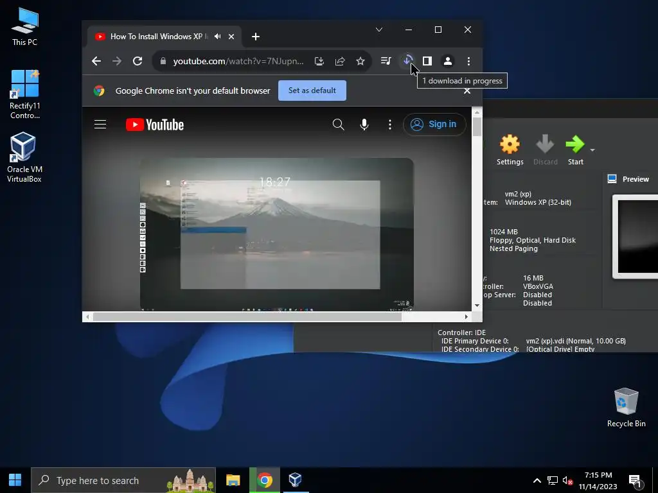Click the address bar URL
Viewport: 658px width, 493px height.
point(238,61)
